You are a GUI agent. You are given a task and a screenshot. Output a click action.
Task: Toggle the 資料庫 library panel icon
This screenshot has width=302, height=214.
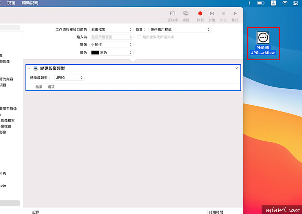(x=173, y=14)
